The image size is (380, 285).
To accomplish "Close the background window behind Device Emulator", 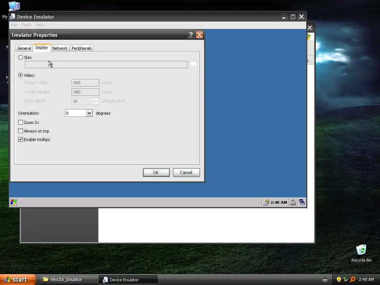I will click(x=310, y=27).
